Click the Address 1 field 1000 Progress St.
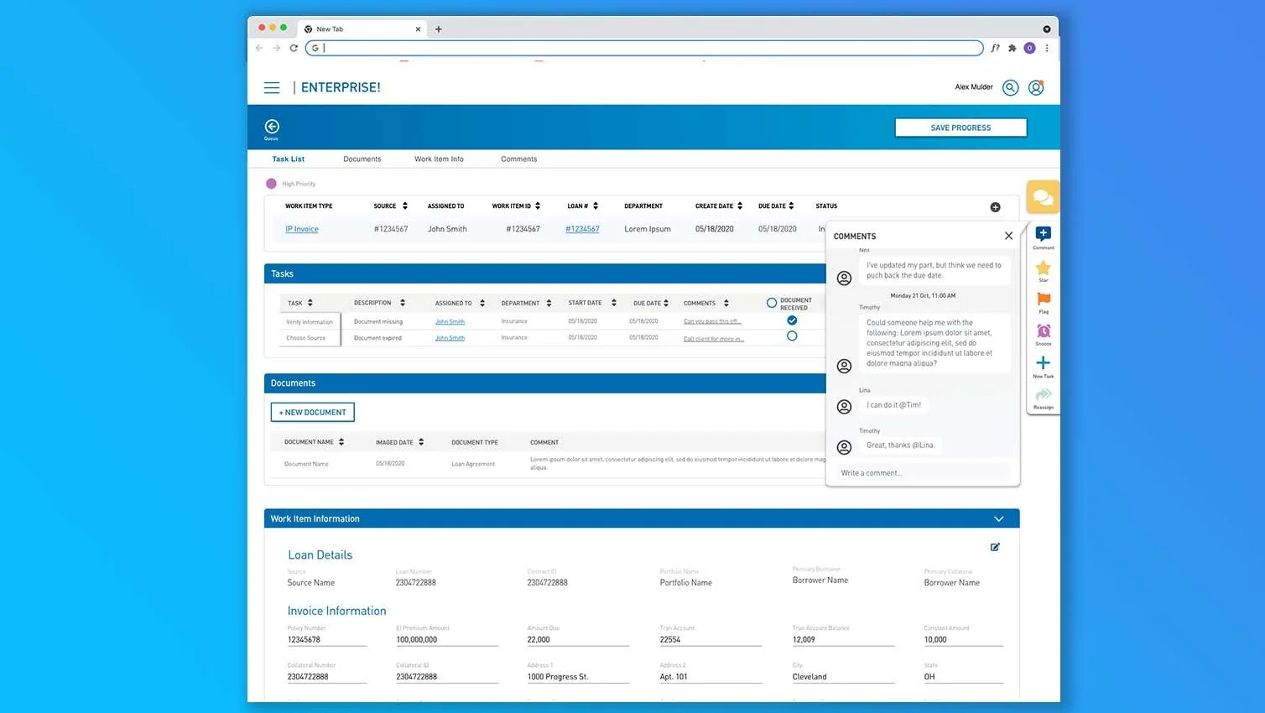The image size is (1265, 713). [578, 677]
